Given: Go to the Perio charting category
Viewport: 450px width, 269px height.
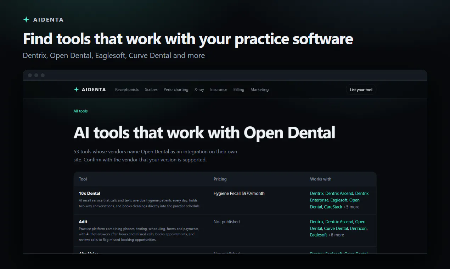Looking at the screenshot, I should [x=176, y=90].
